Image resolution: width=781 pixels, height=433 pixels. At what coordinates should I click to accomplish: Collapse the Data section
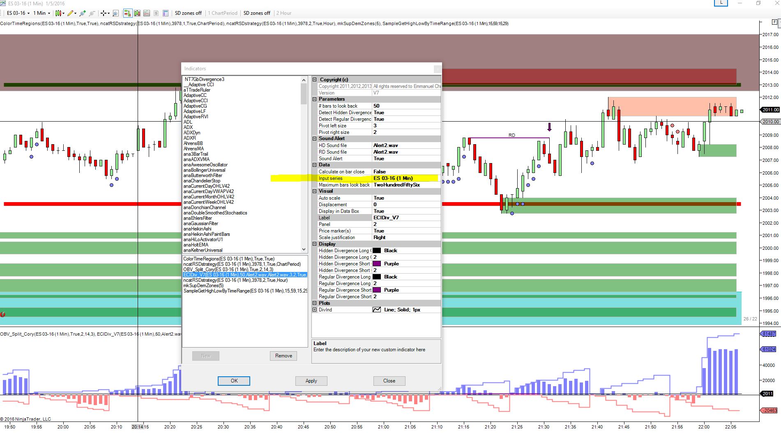[315, 165]
